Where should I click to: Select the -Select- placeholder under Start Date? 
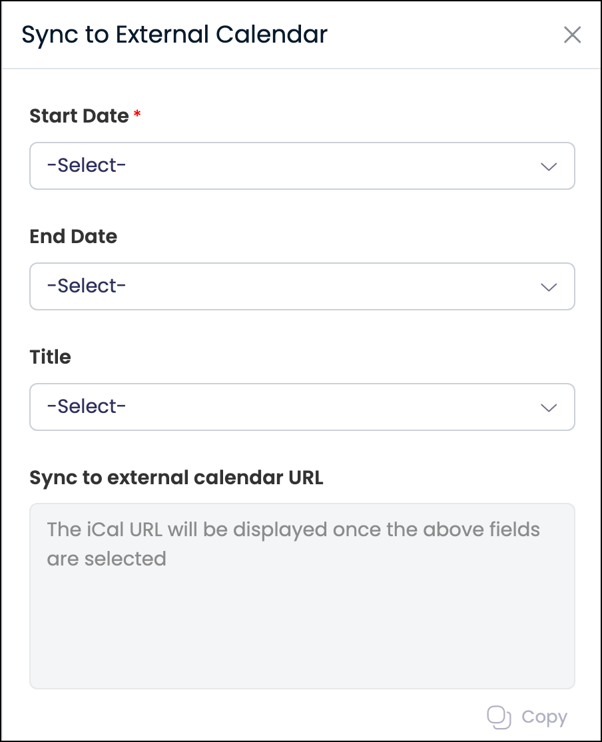[x=87, y=165]
